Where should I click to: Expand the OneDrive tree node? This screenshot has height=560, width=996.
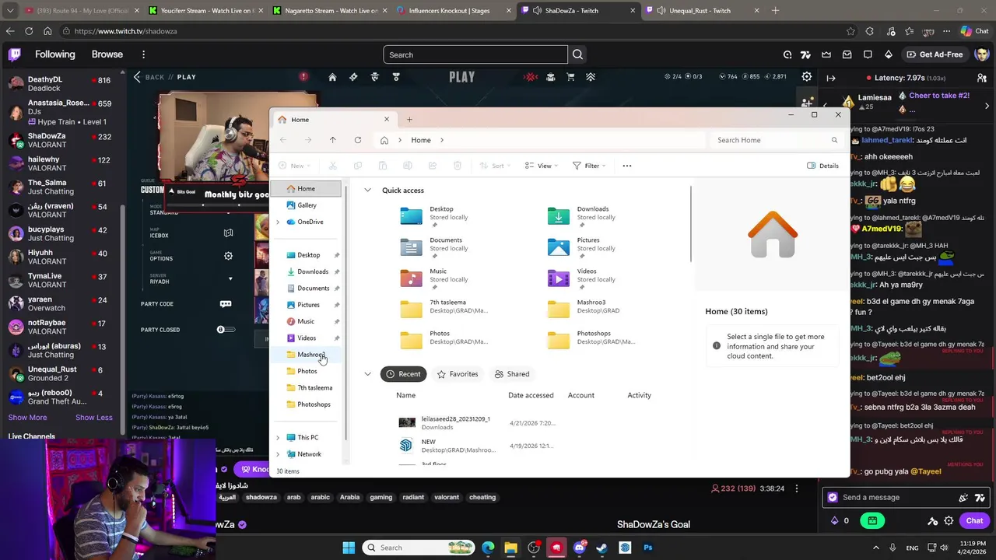click(278, 222)
